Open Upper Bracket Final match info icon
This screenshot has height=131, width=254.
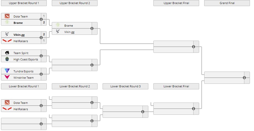(194, 47)
